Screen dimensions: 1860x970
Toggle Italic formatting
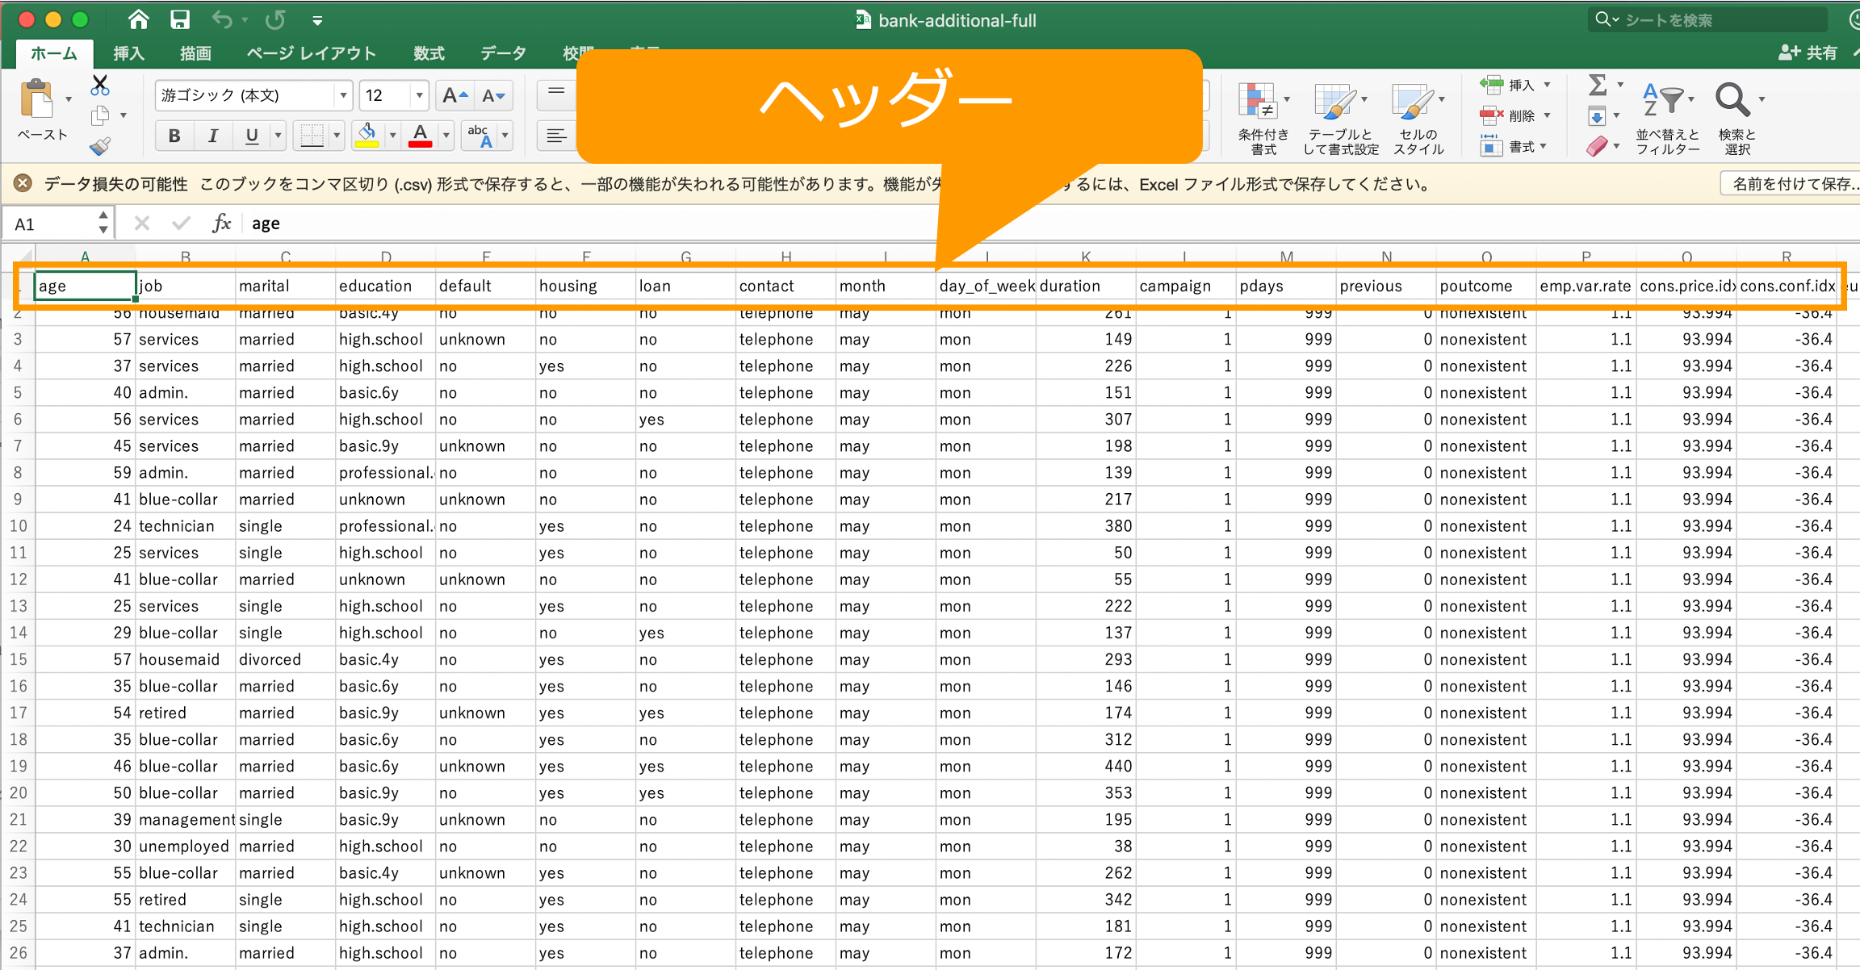pos(212,136)
